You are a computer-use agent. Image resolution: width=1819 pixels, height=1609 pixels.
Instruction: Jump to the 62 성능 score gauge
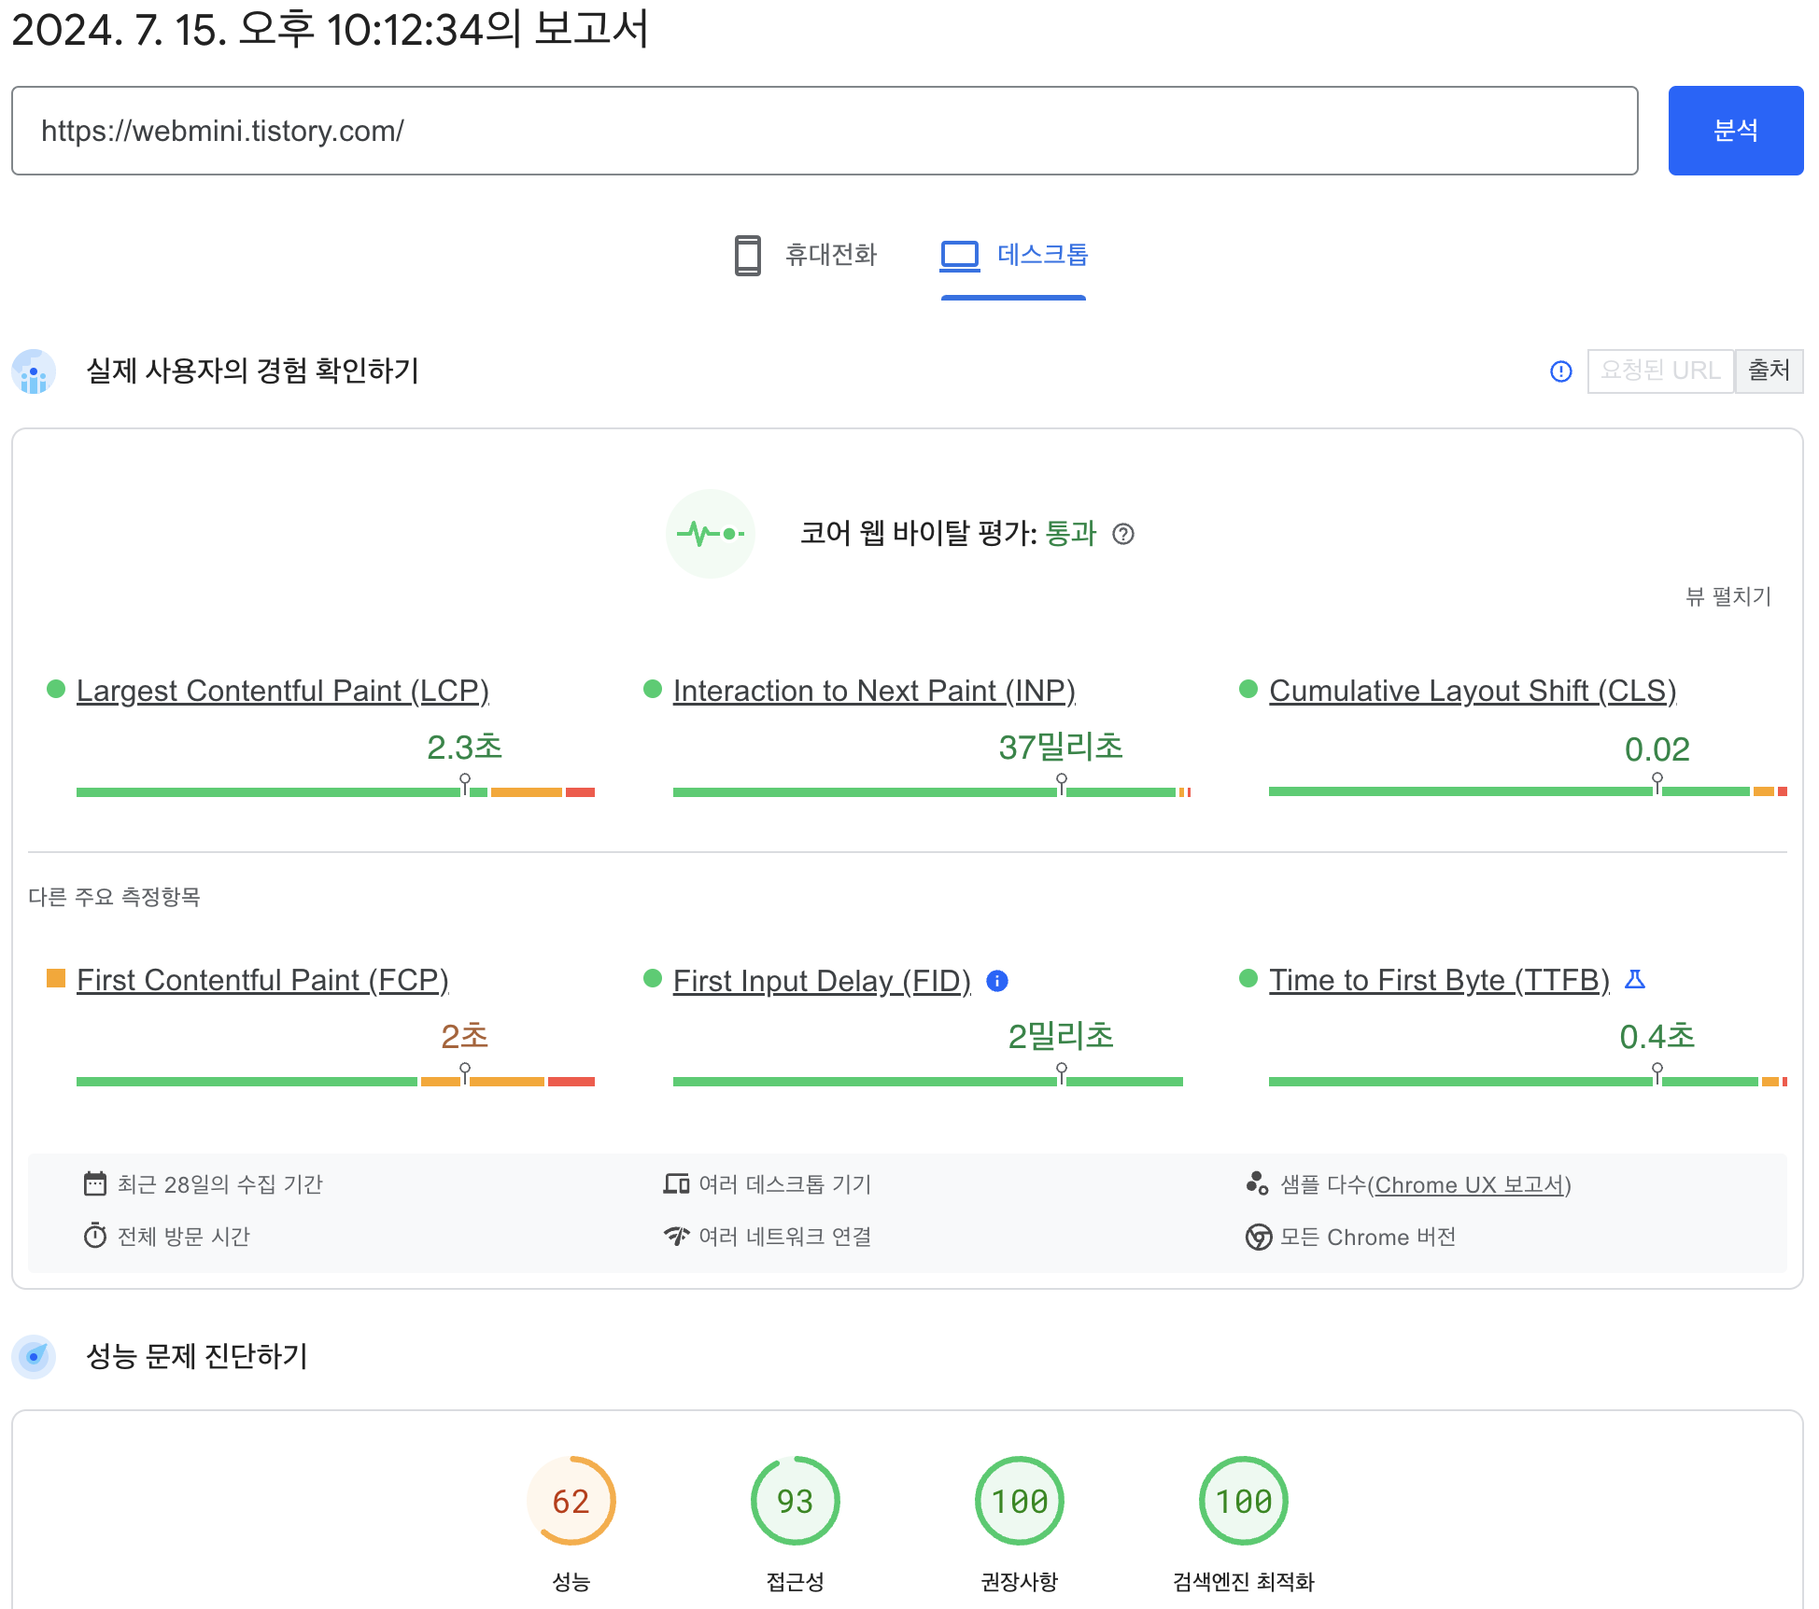click(x=571, y=1501)
